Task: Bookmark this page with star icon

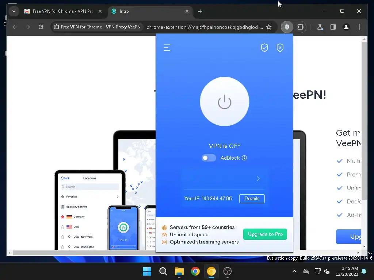Action: (x=269, y=27)
